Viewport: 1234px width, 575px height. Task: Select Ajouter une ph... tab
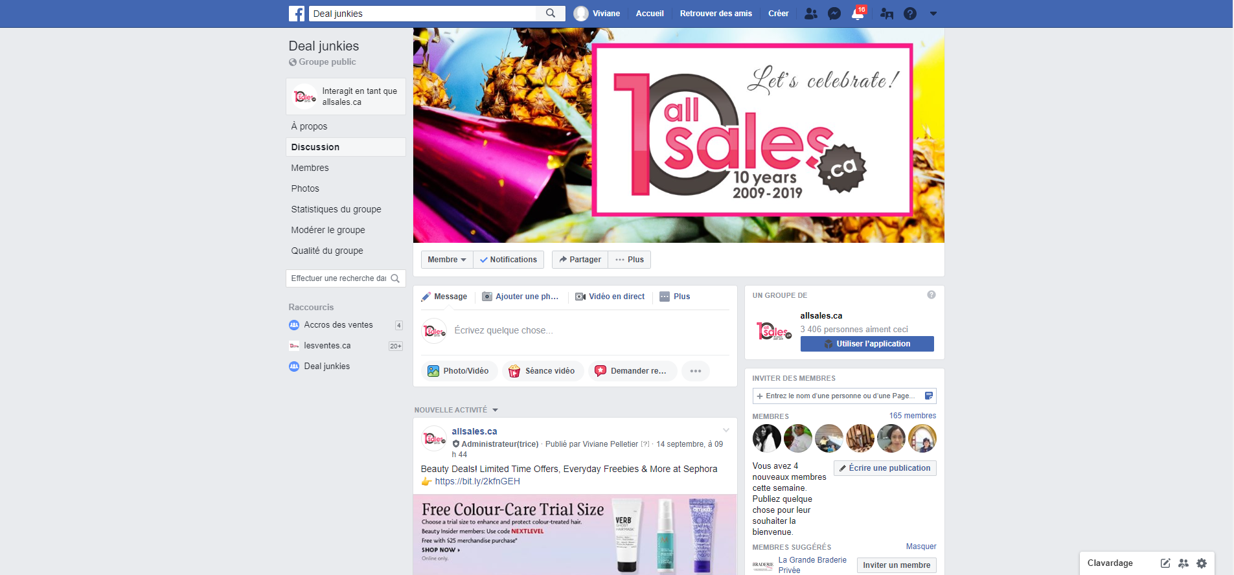pyautogui.click(x=521, y=297)
